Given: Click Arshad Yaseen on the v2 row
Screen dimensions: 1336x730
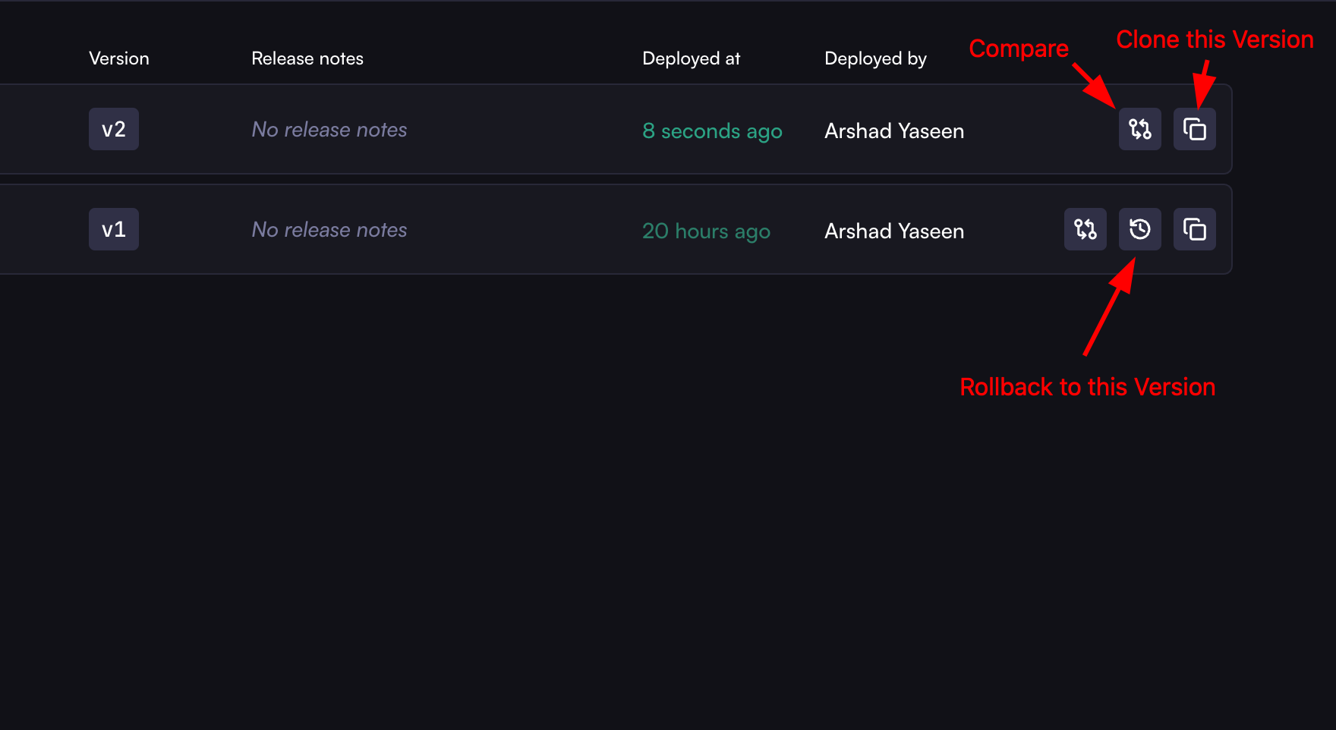Looking at the screenshot, I should tap(893, 131).
